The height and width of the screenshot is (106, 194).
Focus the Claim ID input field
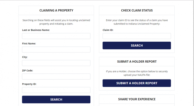(137, 36)
